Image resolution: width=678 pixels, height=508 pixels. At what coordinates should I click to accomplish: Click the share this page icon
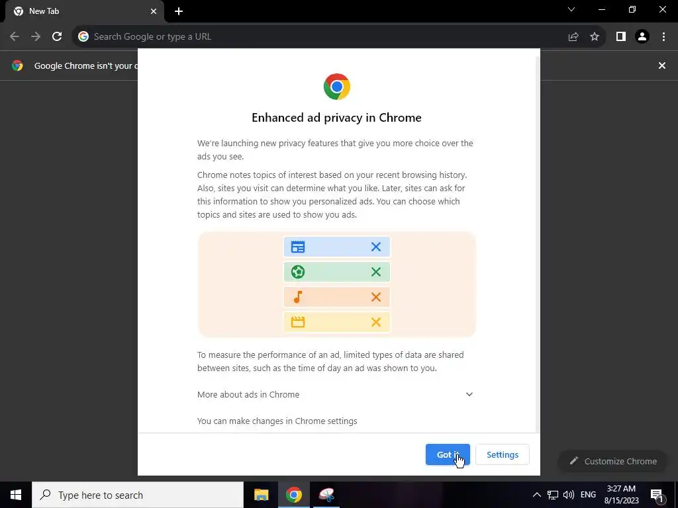(x=573, y=36)
